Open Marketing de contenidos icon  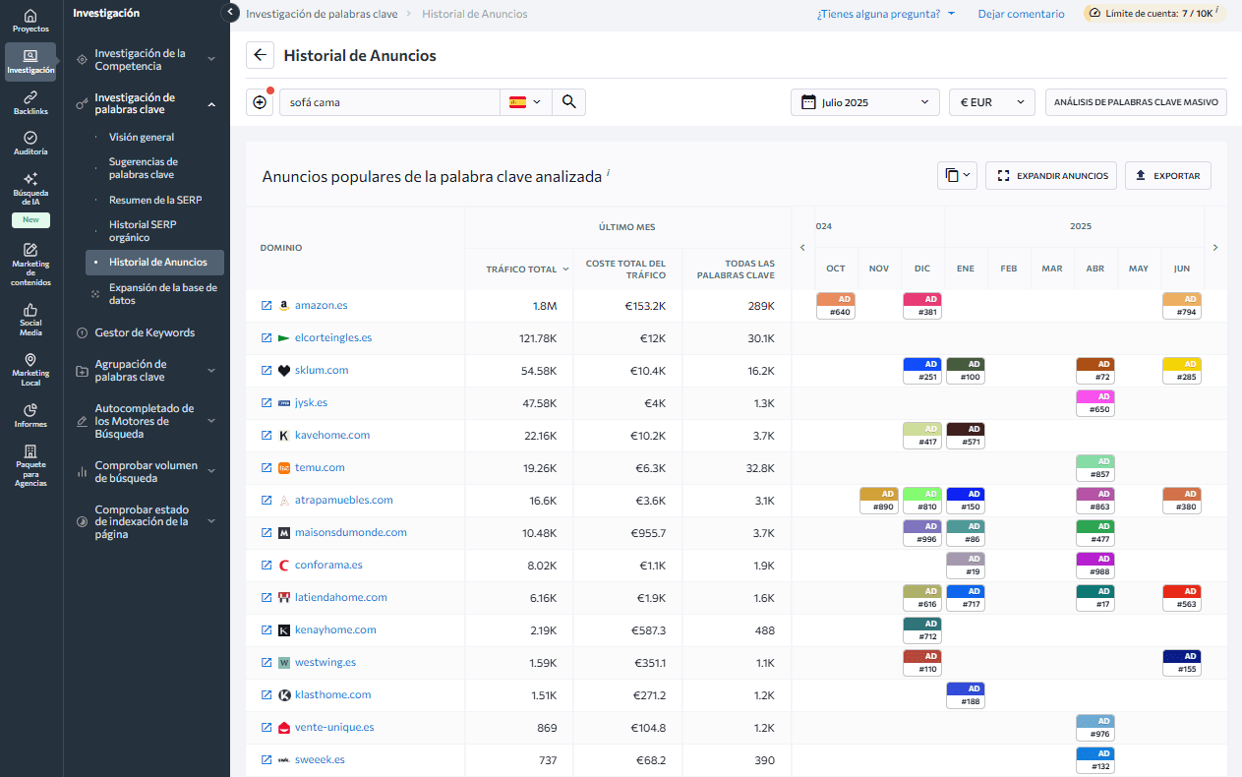pyautogui.click(x=30, y=265)
